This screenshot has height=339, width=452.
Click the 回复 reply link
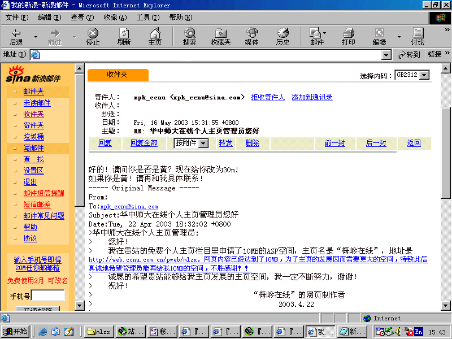pyautogui.click(x=105, y=143)
